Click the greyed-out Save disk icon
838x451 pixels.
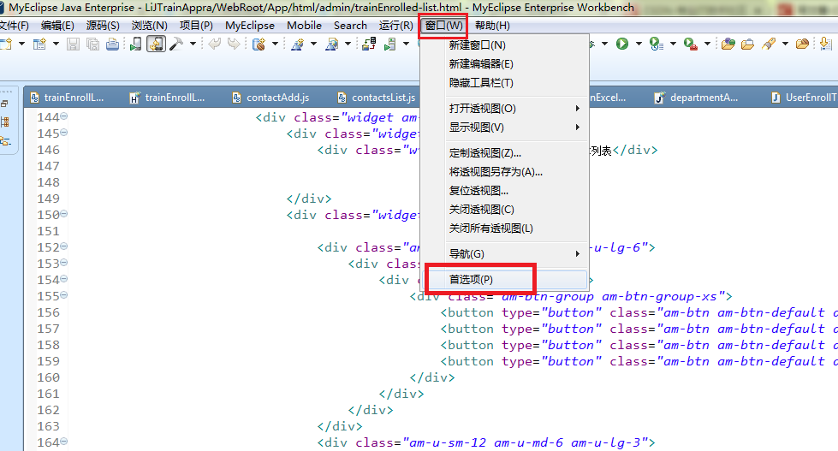tap(74, 44)
